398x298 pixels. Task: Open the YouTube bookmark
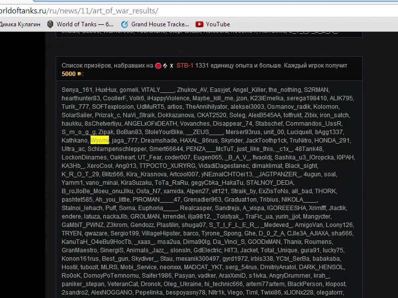tap(213, 24)
